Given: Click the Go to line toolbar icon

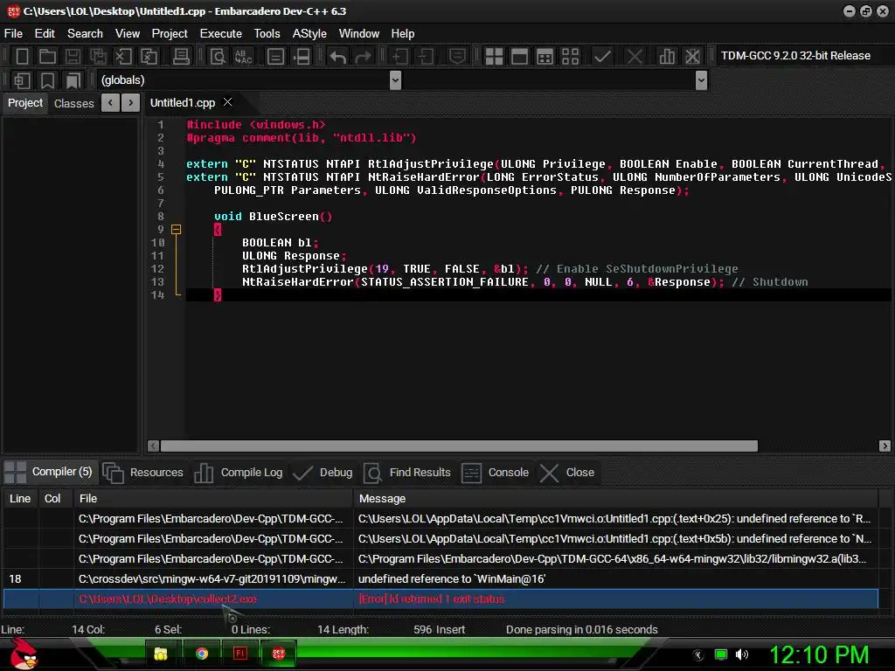Looking at the screenshot, I should click(x=302, y=57).
